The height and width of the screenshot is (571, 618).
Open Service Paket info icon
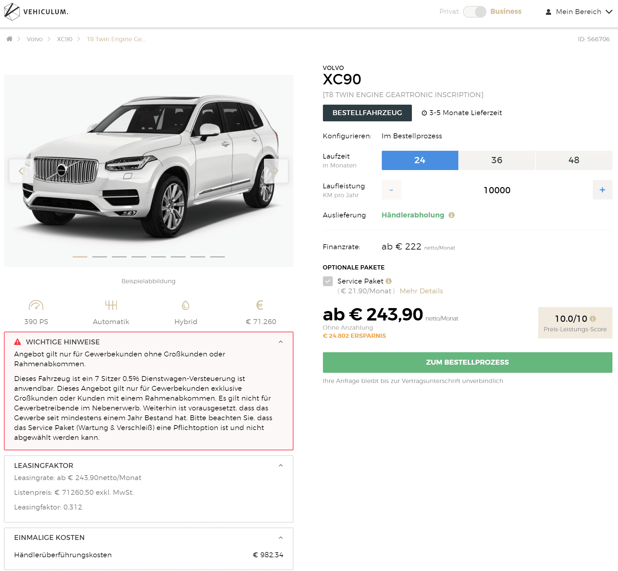[x=389, y=281]
